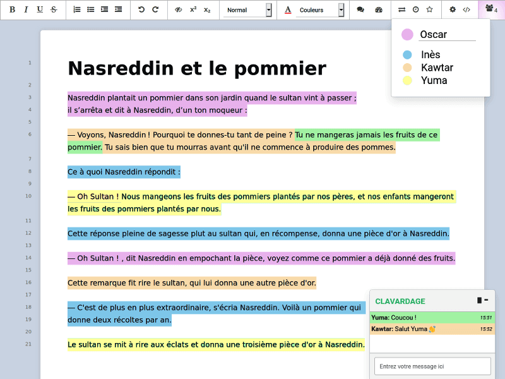The width and height of the screenshot is (505, 379).
Task: Toggle bold formatting
Action: pos(12,9)
